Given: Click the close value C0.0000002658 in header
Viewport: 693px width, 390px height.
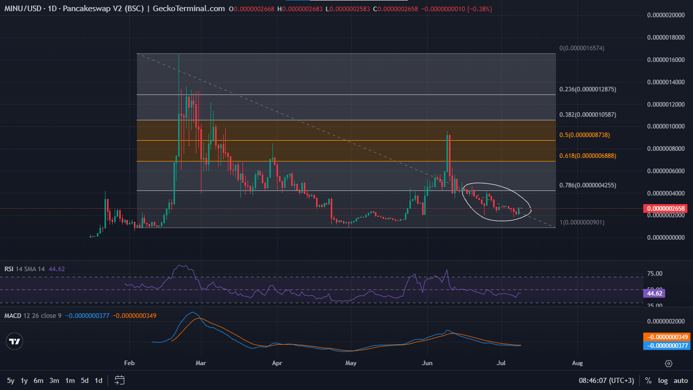Looking at the screenshot, I should click(x=396, y=9).
